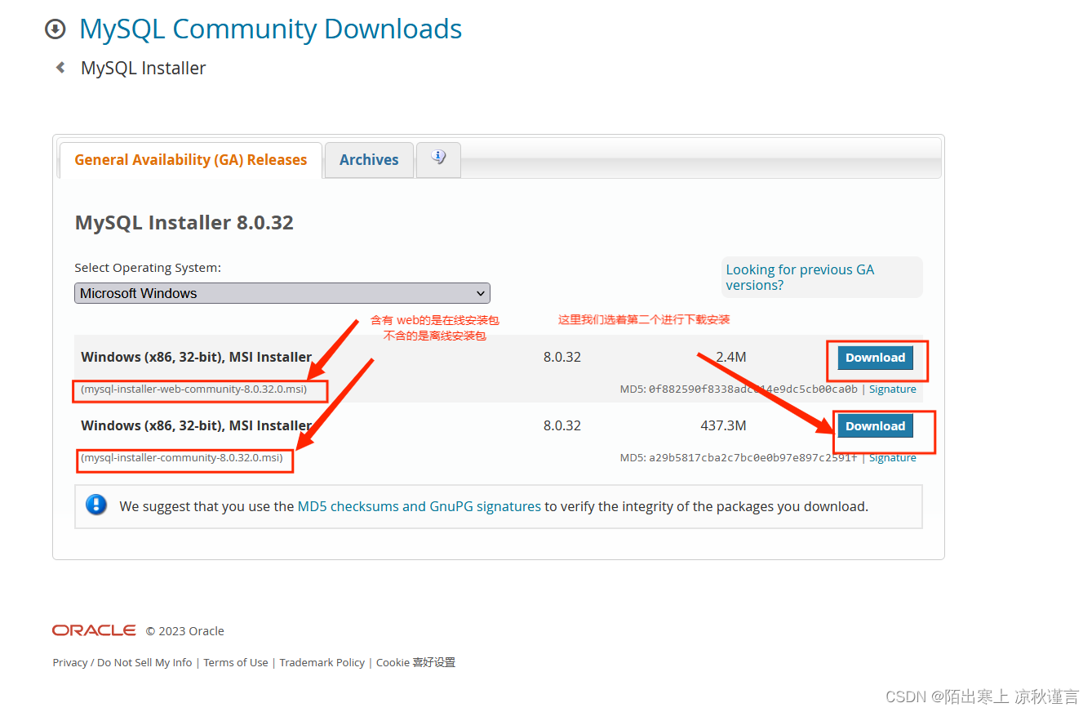Open the Privacy / Do Not Sell My Info link
Viewport: 1092px width, 712px height.
122,662
